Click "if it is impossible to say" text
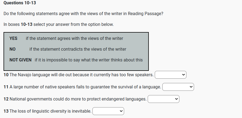Viewport: 242px width, 118px height. click(89, 60)
